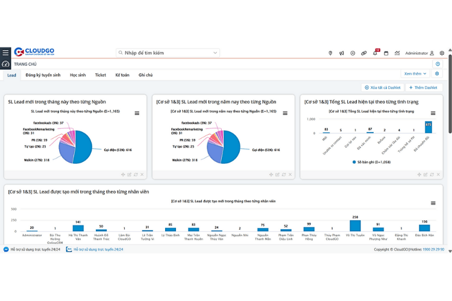Screen dimensions: 452x301
Task: Click the location pin icon
Action: [x=330, y=53]
